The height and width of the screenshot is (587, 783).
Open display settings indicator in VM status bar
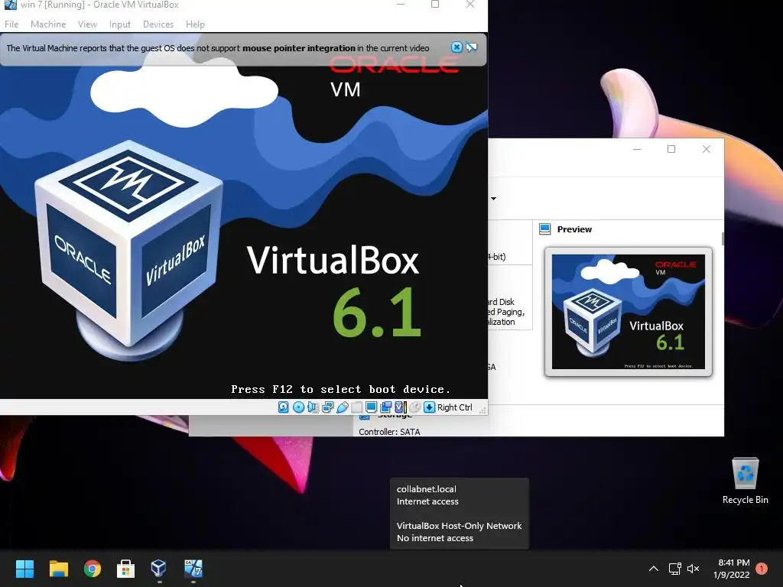[371, 407]
